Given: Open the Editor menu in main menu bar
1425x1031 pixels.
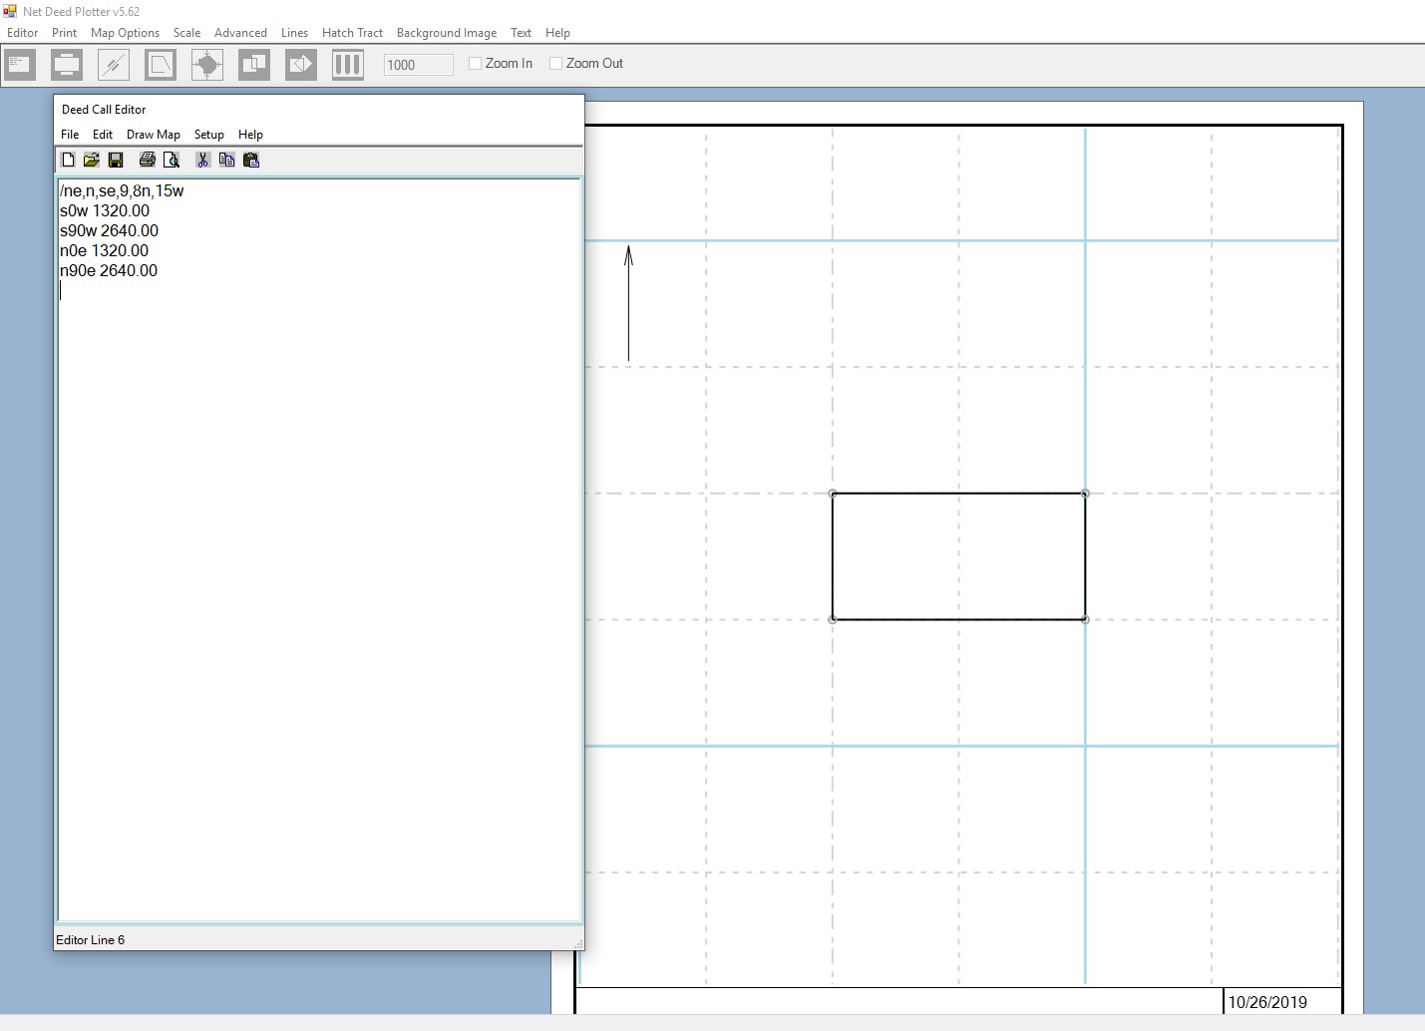Looking at the screenshot, I should pyautogui.click(x=23, y=33).
